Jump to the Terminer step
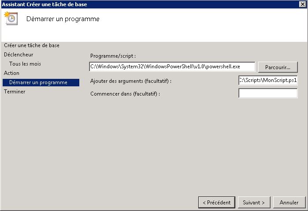This screenshot has width=308, height=211. point(15,92)
